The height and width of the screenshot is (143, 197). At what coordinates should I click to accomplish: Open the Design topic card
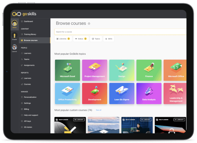pyautogui.click(x=122, y=70)
